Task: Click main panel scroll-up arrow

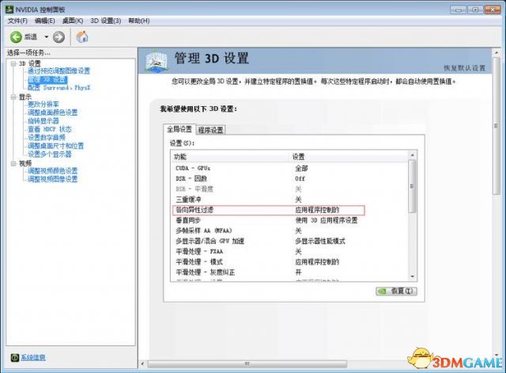Action: (x=497, y=53)
